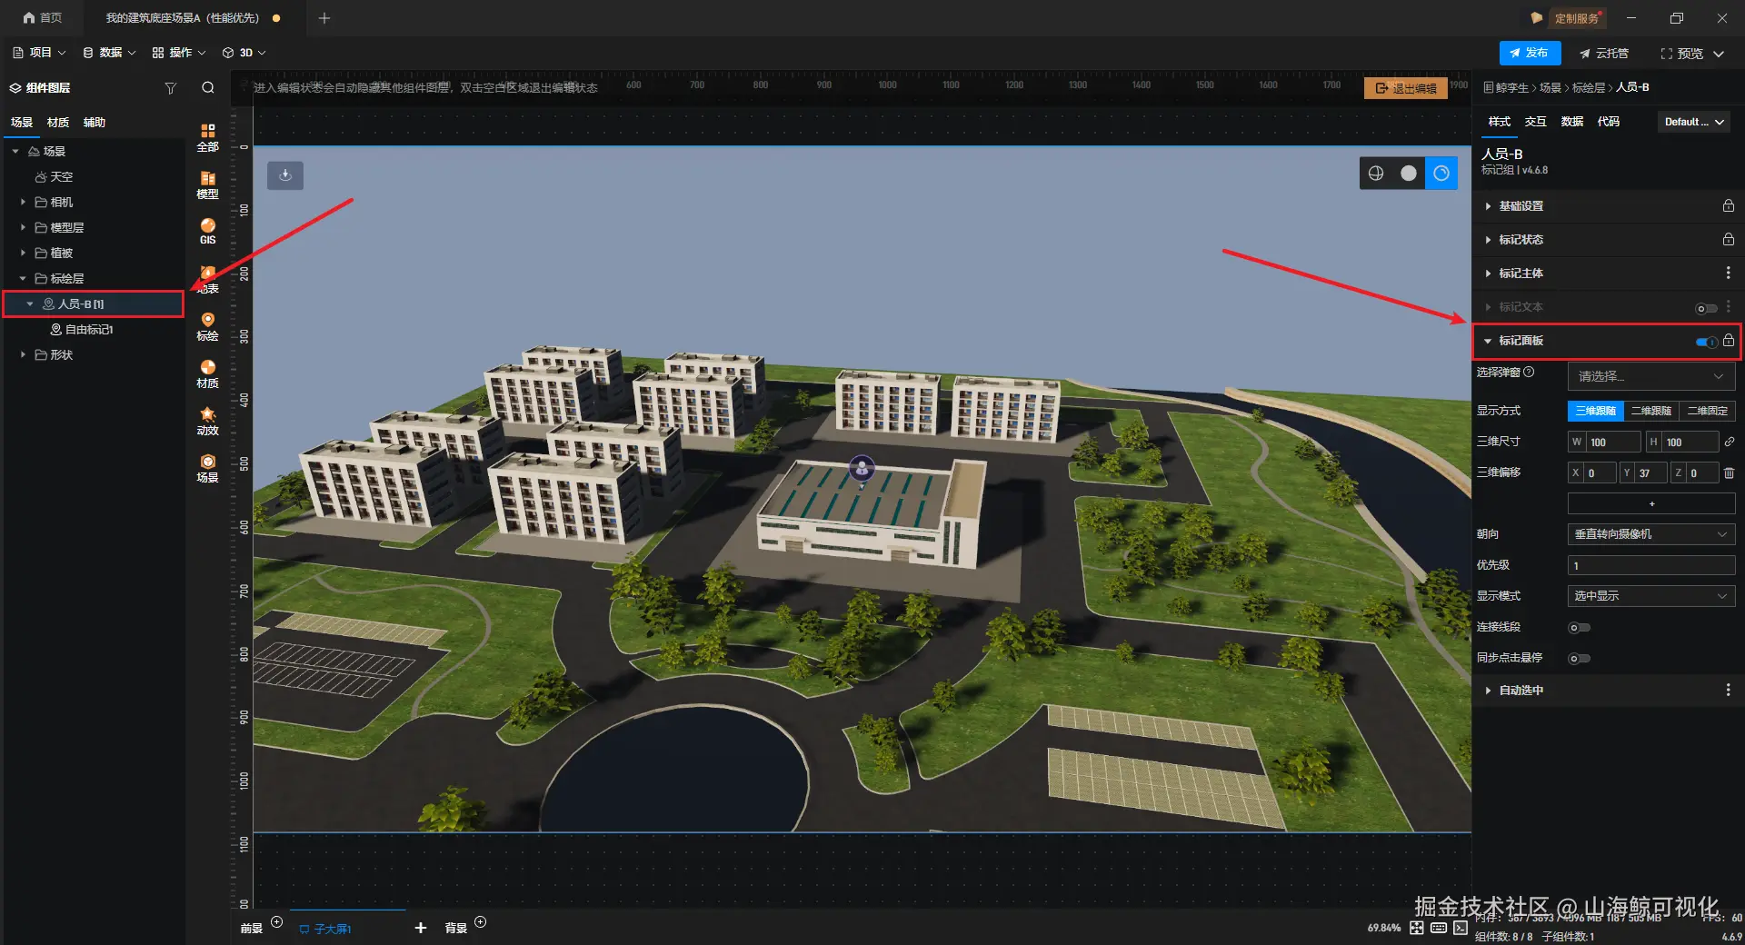Open the 数据 menu
Image resolution: width=1745 pixels, height=945 pixels.
[x=109, y=53]
